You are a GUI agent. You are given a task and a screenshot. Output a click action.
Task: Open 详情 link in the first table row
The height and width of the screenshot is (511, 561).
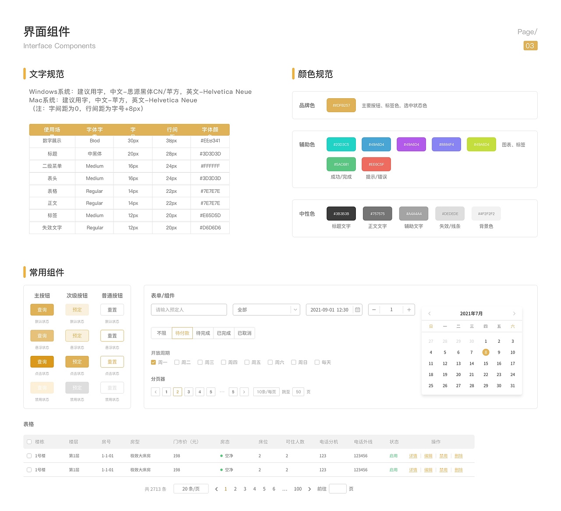click(413, 456)
